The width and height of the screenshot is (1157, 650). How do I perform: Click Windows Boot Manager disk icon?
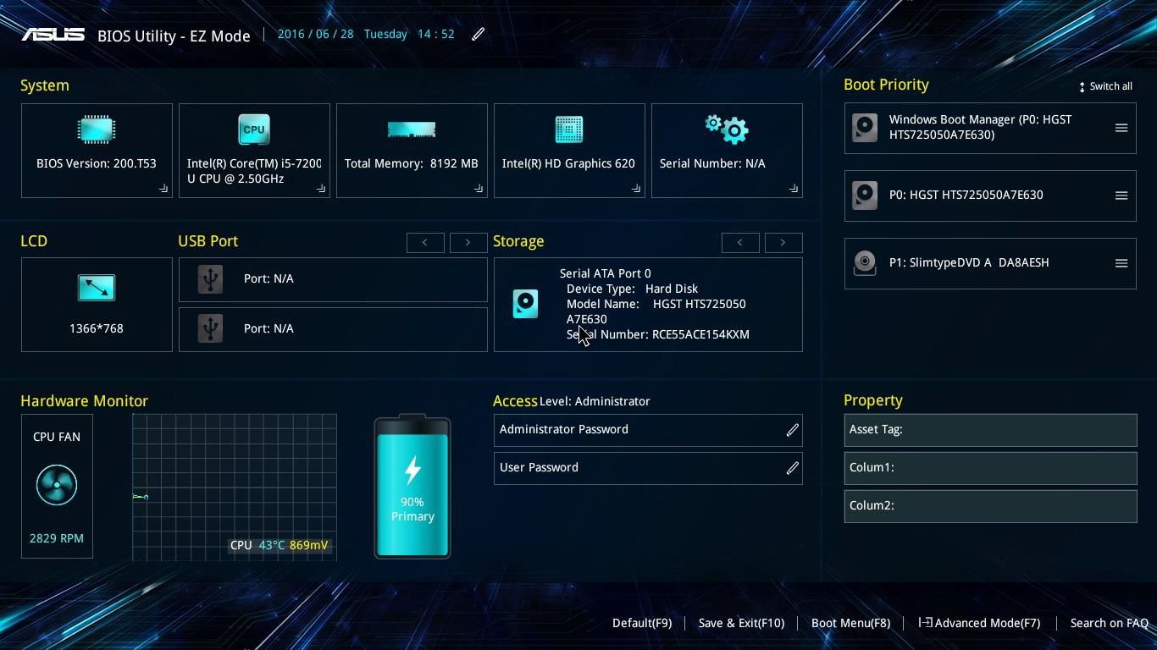click(x=865, y=128)
